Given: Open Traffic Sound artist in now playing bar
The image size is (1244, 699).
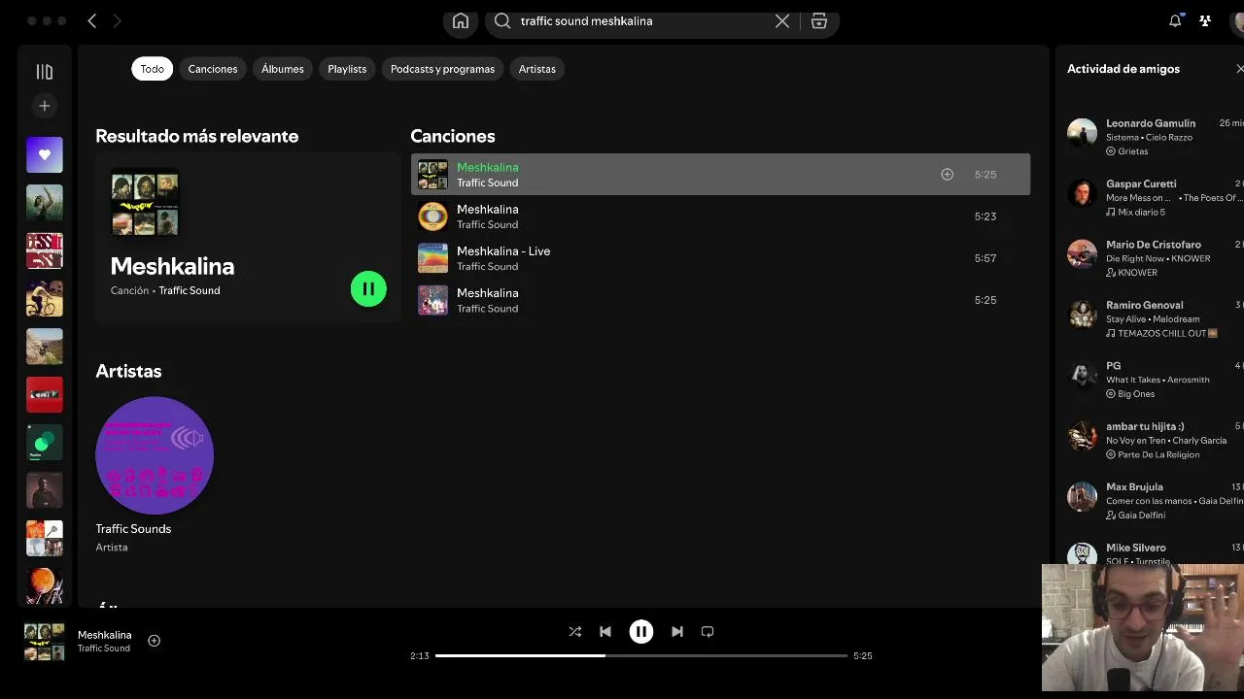Looking at the screenshot, I should [104, 649].
